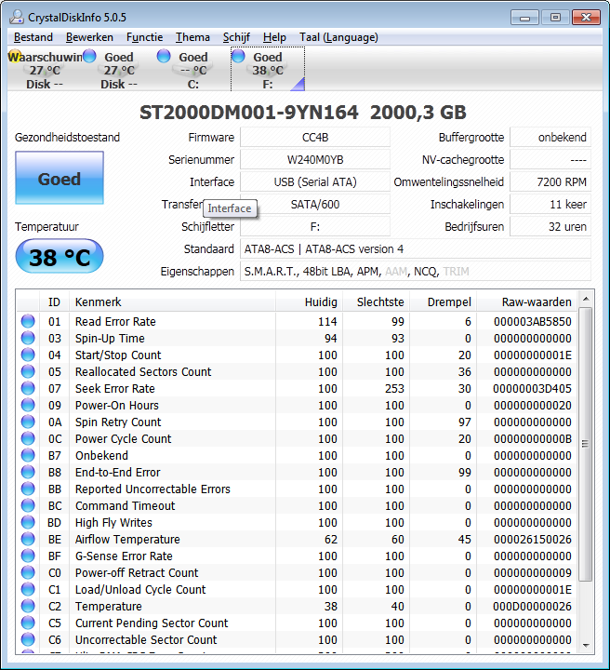Click status icon of Spin Retry Count
Viewport: 610px width, 670px height.
click(28, 422)
